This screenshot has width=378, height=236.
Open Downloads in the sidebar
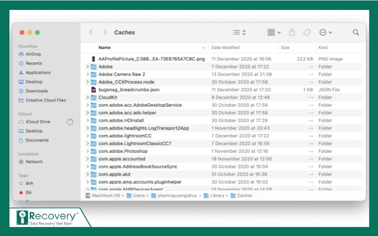coord(33,91)
